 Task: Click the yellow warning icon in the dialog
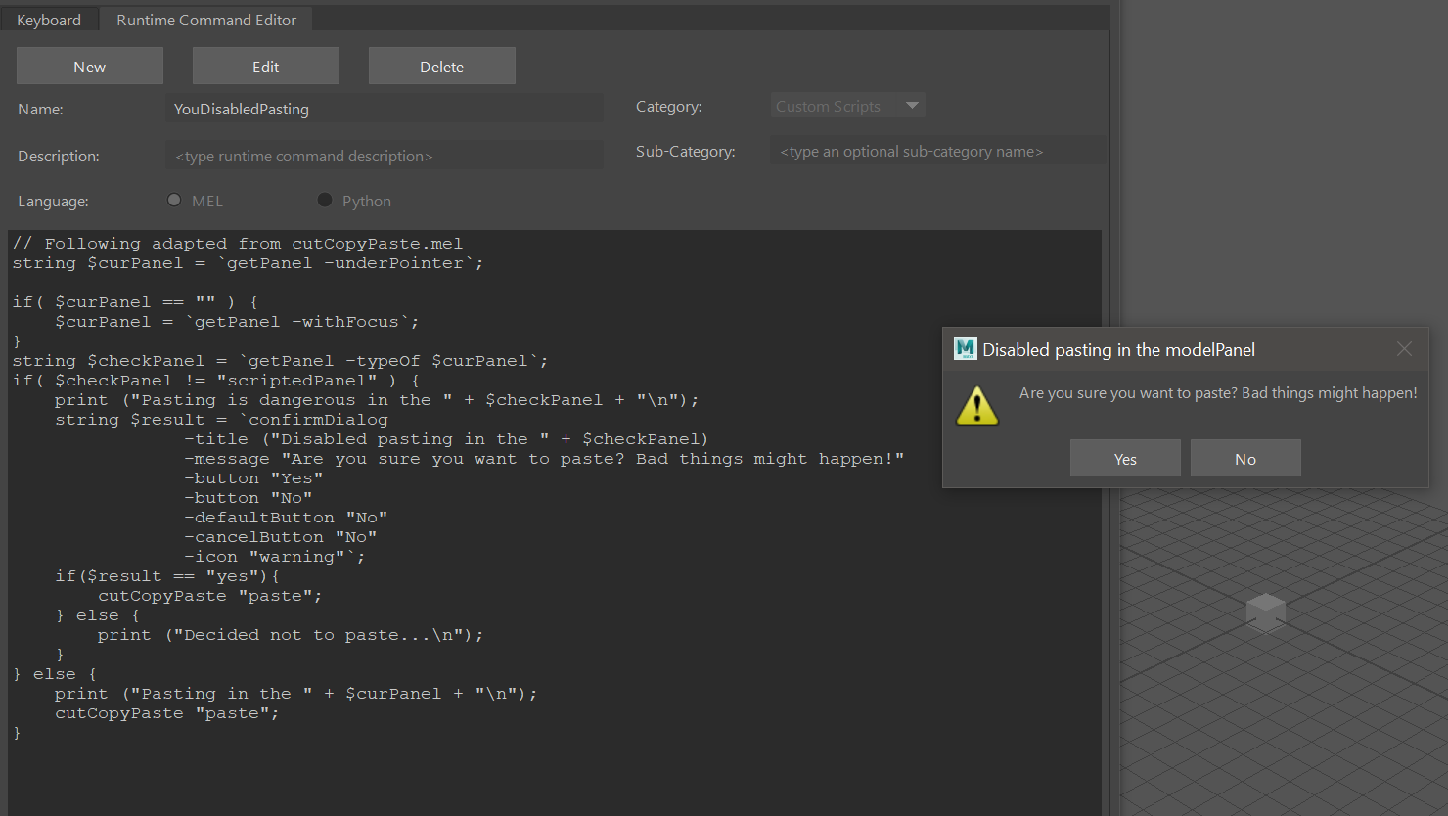[x=977, y=405]
